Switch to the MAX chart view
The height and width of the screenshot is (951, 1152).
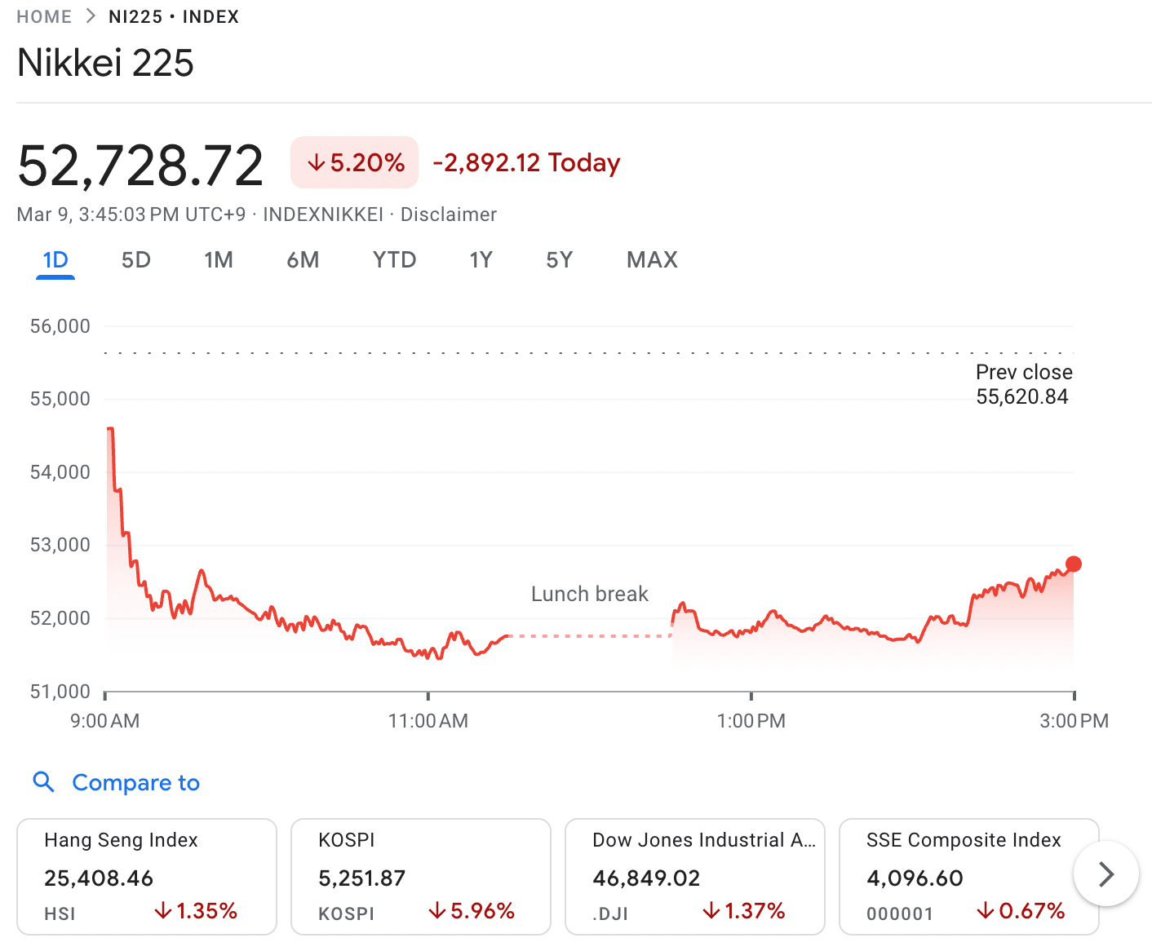pos(651,259)
